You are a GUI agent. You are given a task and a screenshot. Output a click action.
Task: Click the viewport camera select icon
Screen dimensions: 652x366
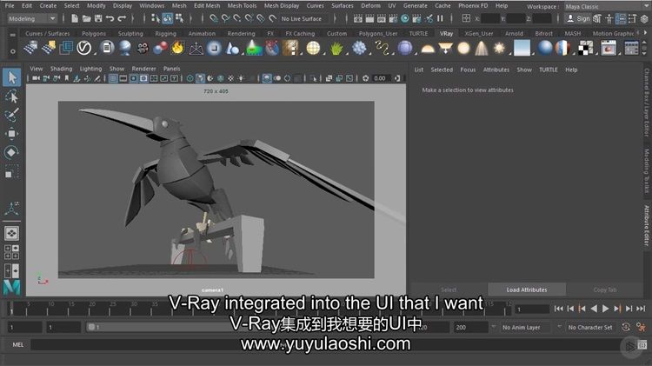coord(37,78)
